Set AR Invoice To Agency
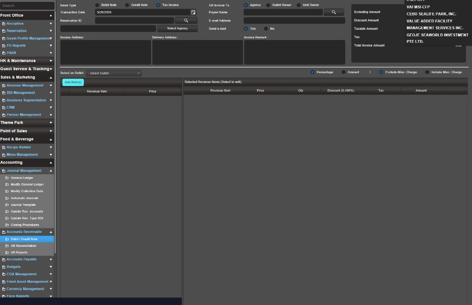This screenshot has height=305, width=472. pyautogui.click(x=246, y=5)
